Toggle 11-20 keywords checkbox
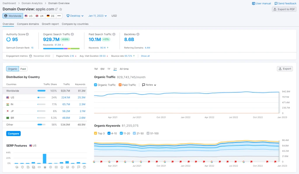This screenshot has width=299, height=174. click(121, 133)
